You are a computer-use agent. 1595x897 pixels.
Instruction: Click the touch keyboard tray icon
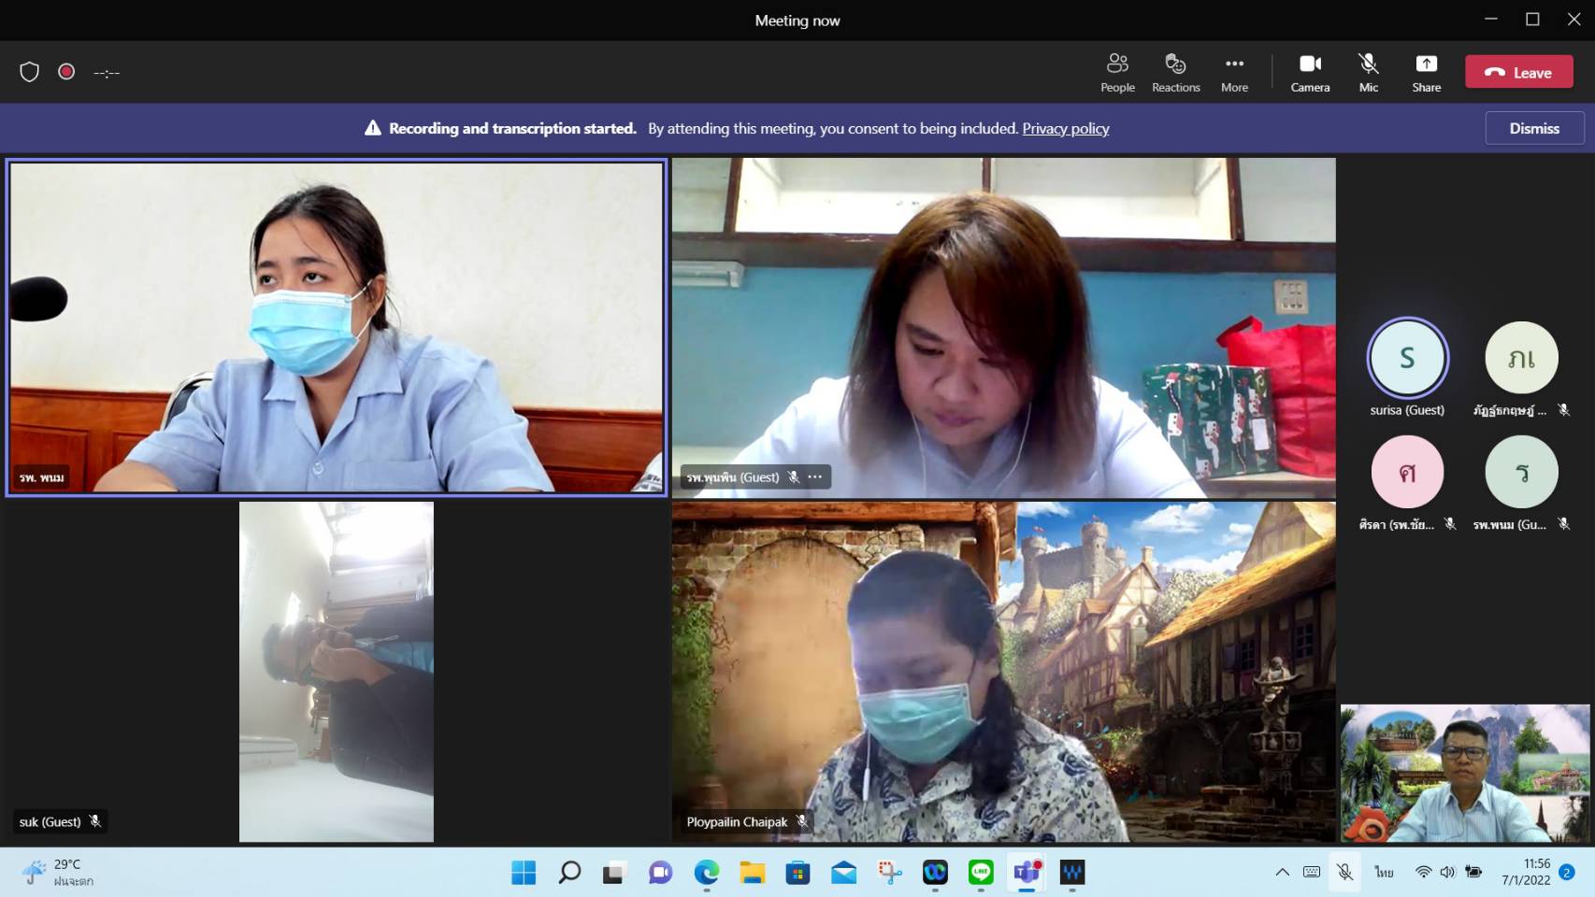(x=1312, y=872)
